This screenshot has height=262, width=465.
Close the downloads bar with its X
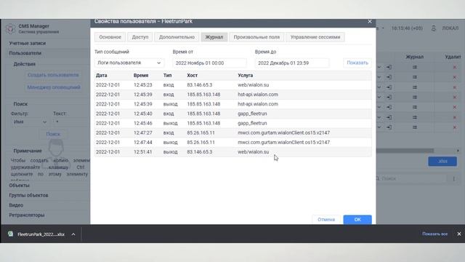point(458,234)
